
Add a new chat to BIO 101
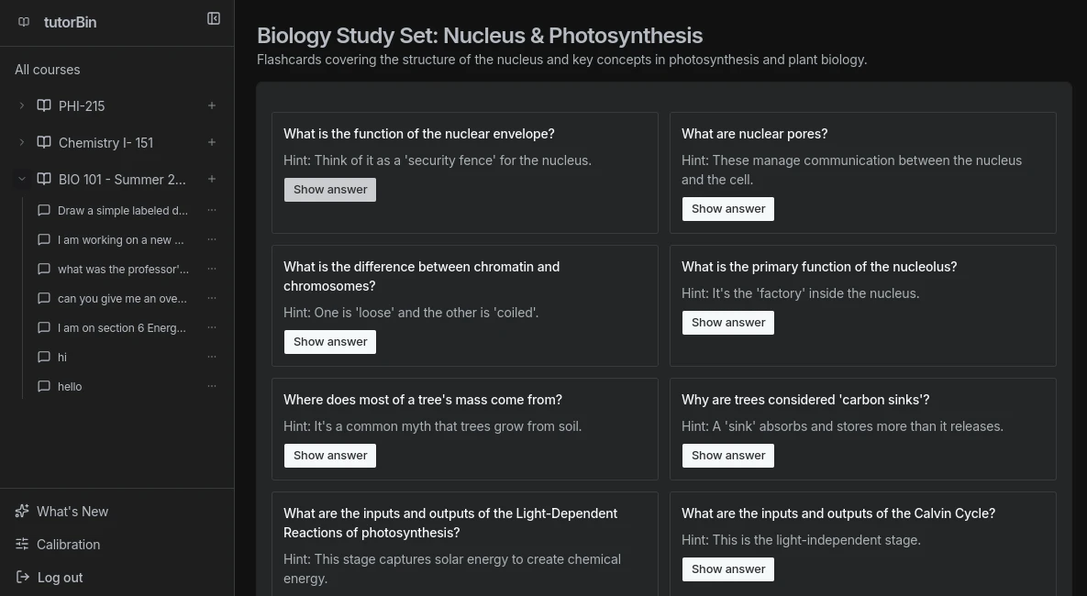[x=212, y=179]
